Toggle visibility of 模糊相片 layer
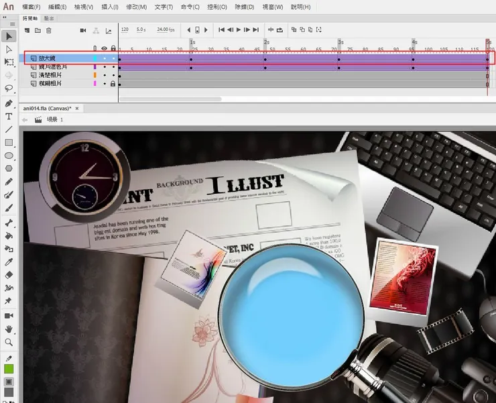 105,84
